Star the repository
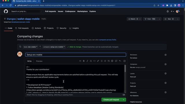 click(x=169, y=19)
